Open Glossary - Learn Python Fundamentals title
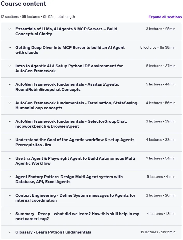 53,232
